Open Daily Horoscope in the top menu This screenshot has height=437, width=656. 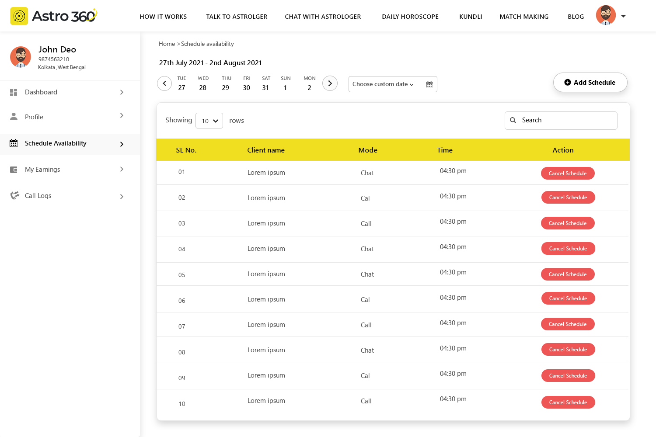410,17
